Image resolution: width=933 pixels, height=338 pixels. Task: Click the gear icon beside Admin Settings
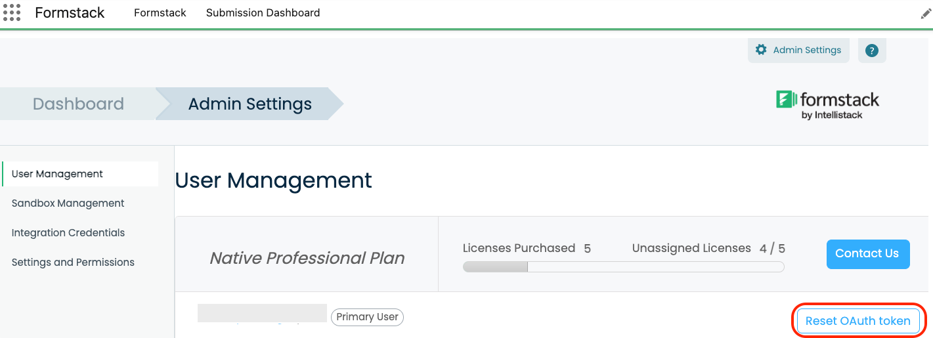pyautogui.click(x=761, y=50)
